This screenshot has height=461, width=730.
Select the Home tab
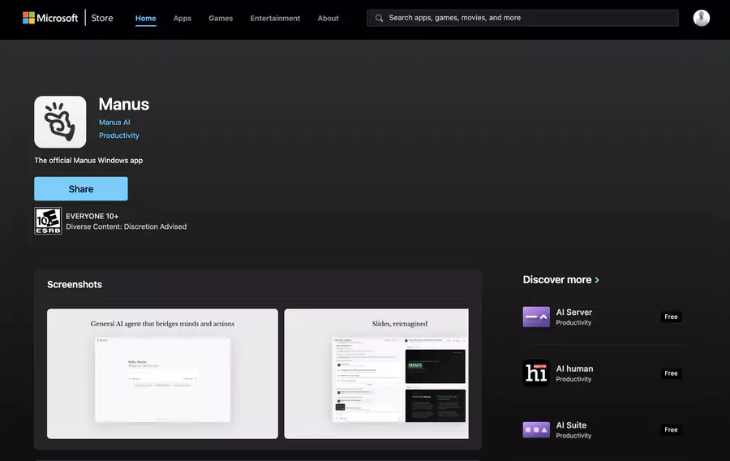point(146,18)
